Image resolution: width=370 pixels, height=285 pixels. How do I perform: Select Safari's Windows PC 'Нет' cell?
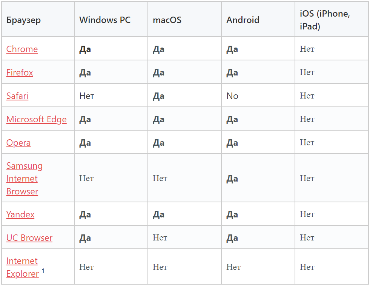pos(87,96)
